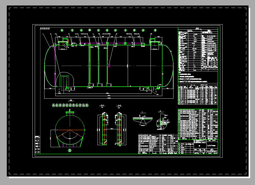Click the Vg=60m³ capacity text in title block

pyautogui.click(x=212, y=145)
